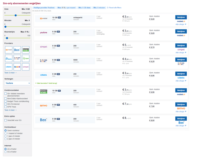The image size is (207, 157).
Task: Click the Minuten slider handle
Action: 5,27
